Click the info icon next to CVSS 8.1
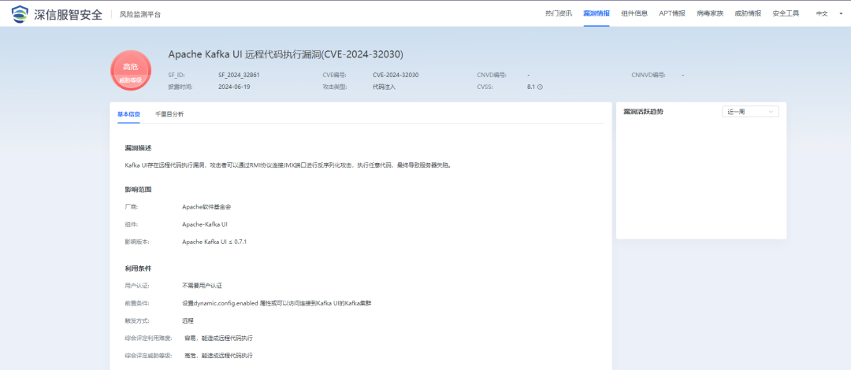This screenshot has height=370, width=851. click(x=540, y=87)
